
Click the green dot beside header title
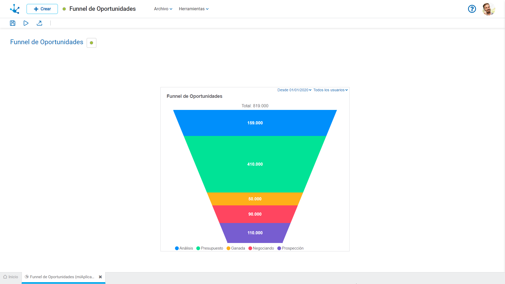point(64,9)
